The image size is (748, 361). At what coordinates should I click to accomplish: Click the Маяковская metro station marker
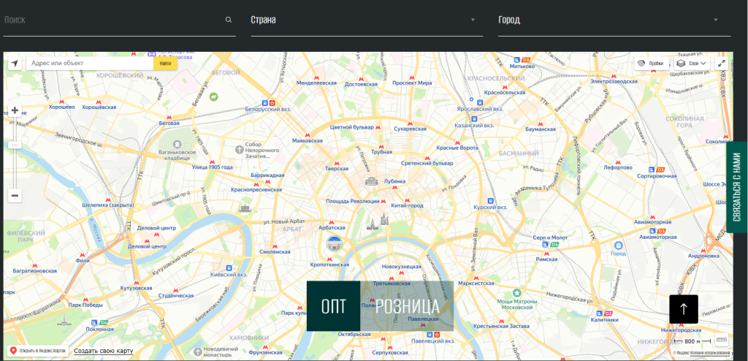[x=307, y=134]
